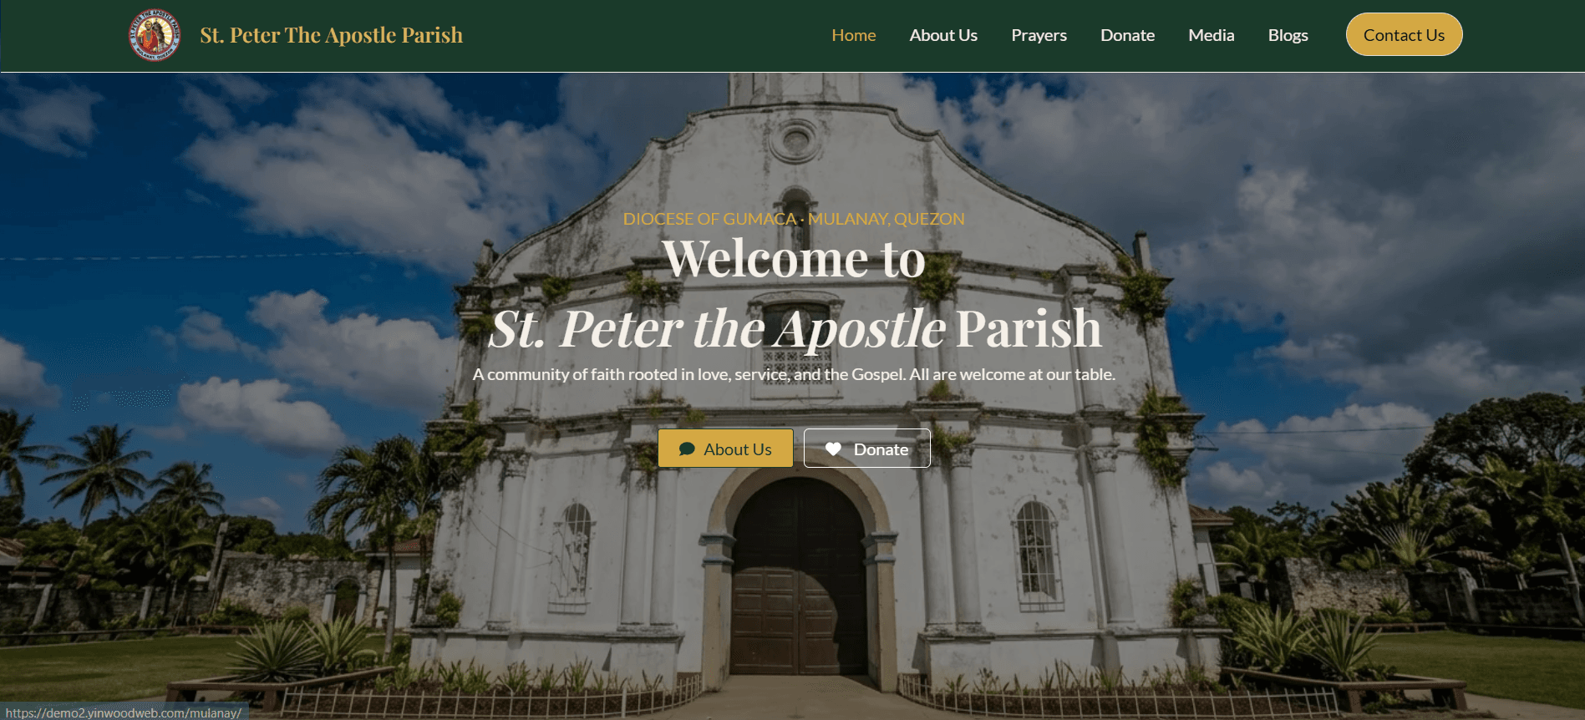Open the Prayers page from the nav

point(1039,35)
